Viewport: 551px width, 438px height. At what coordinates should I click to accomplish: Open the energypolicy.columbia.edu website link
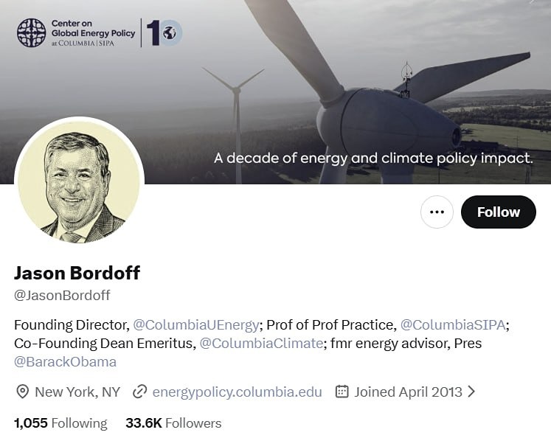click(237, 392)
